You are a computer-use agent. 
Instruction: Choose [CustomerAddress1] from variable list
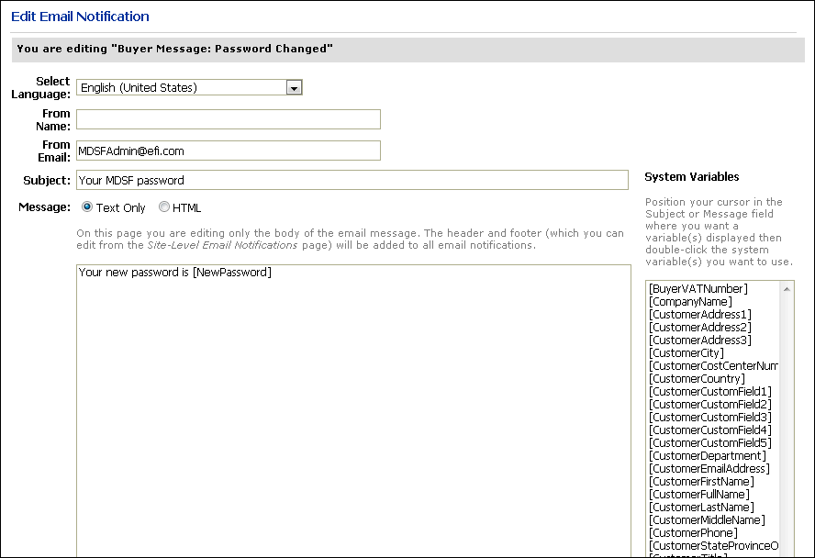699,315
